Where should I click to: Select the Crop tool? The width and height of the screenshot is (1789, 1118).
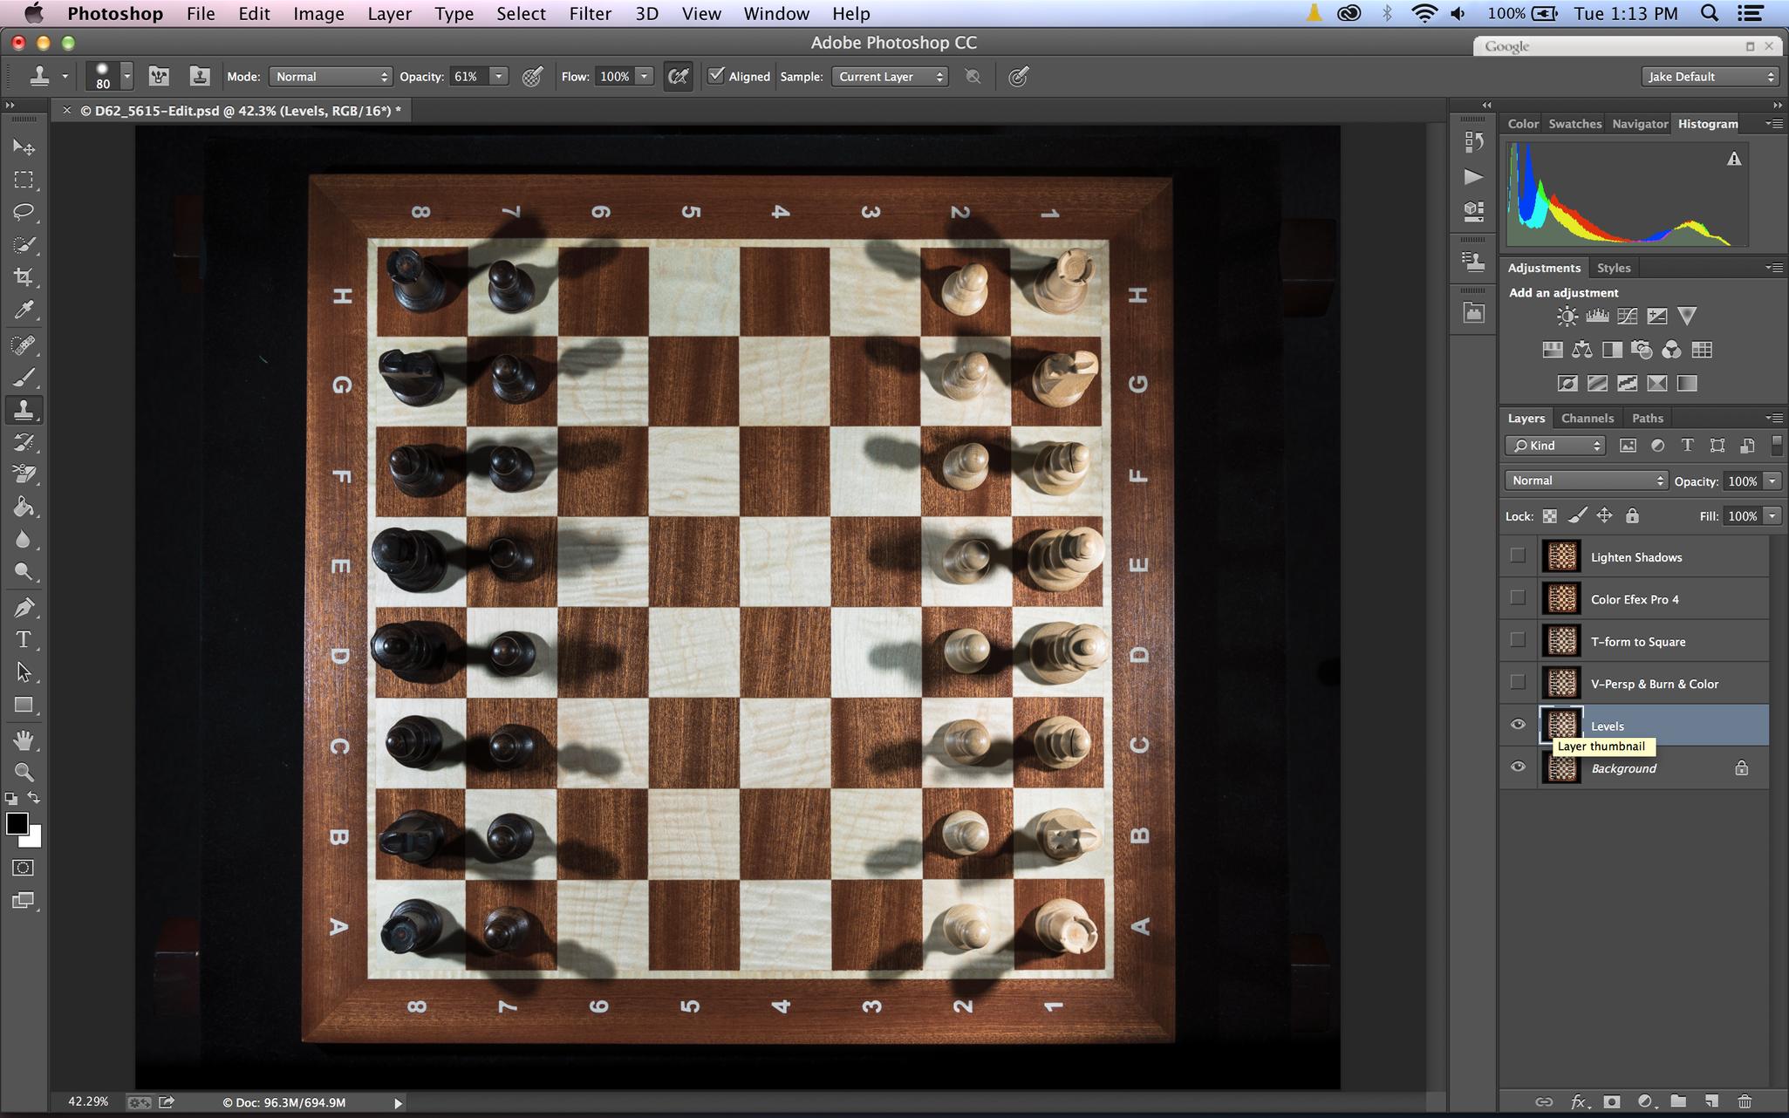point(24,277)
